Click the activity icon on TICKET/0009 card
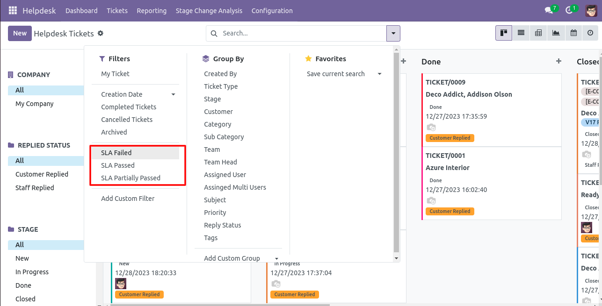Screen dimensions: 602x306 click(431, 128)
